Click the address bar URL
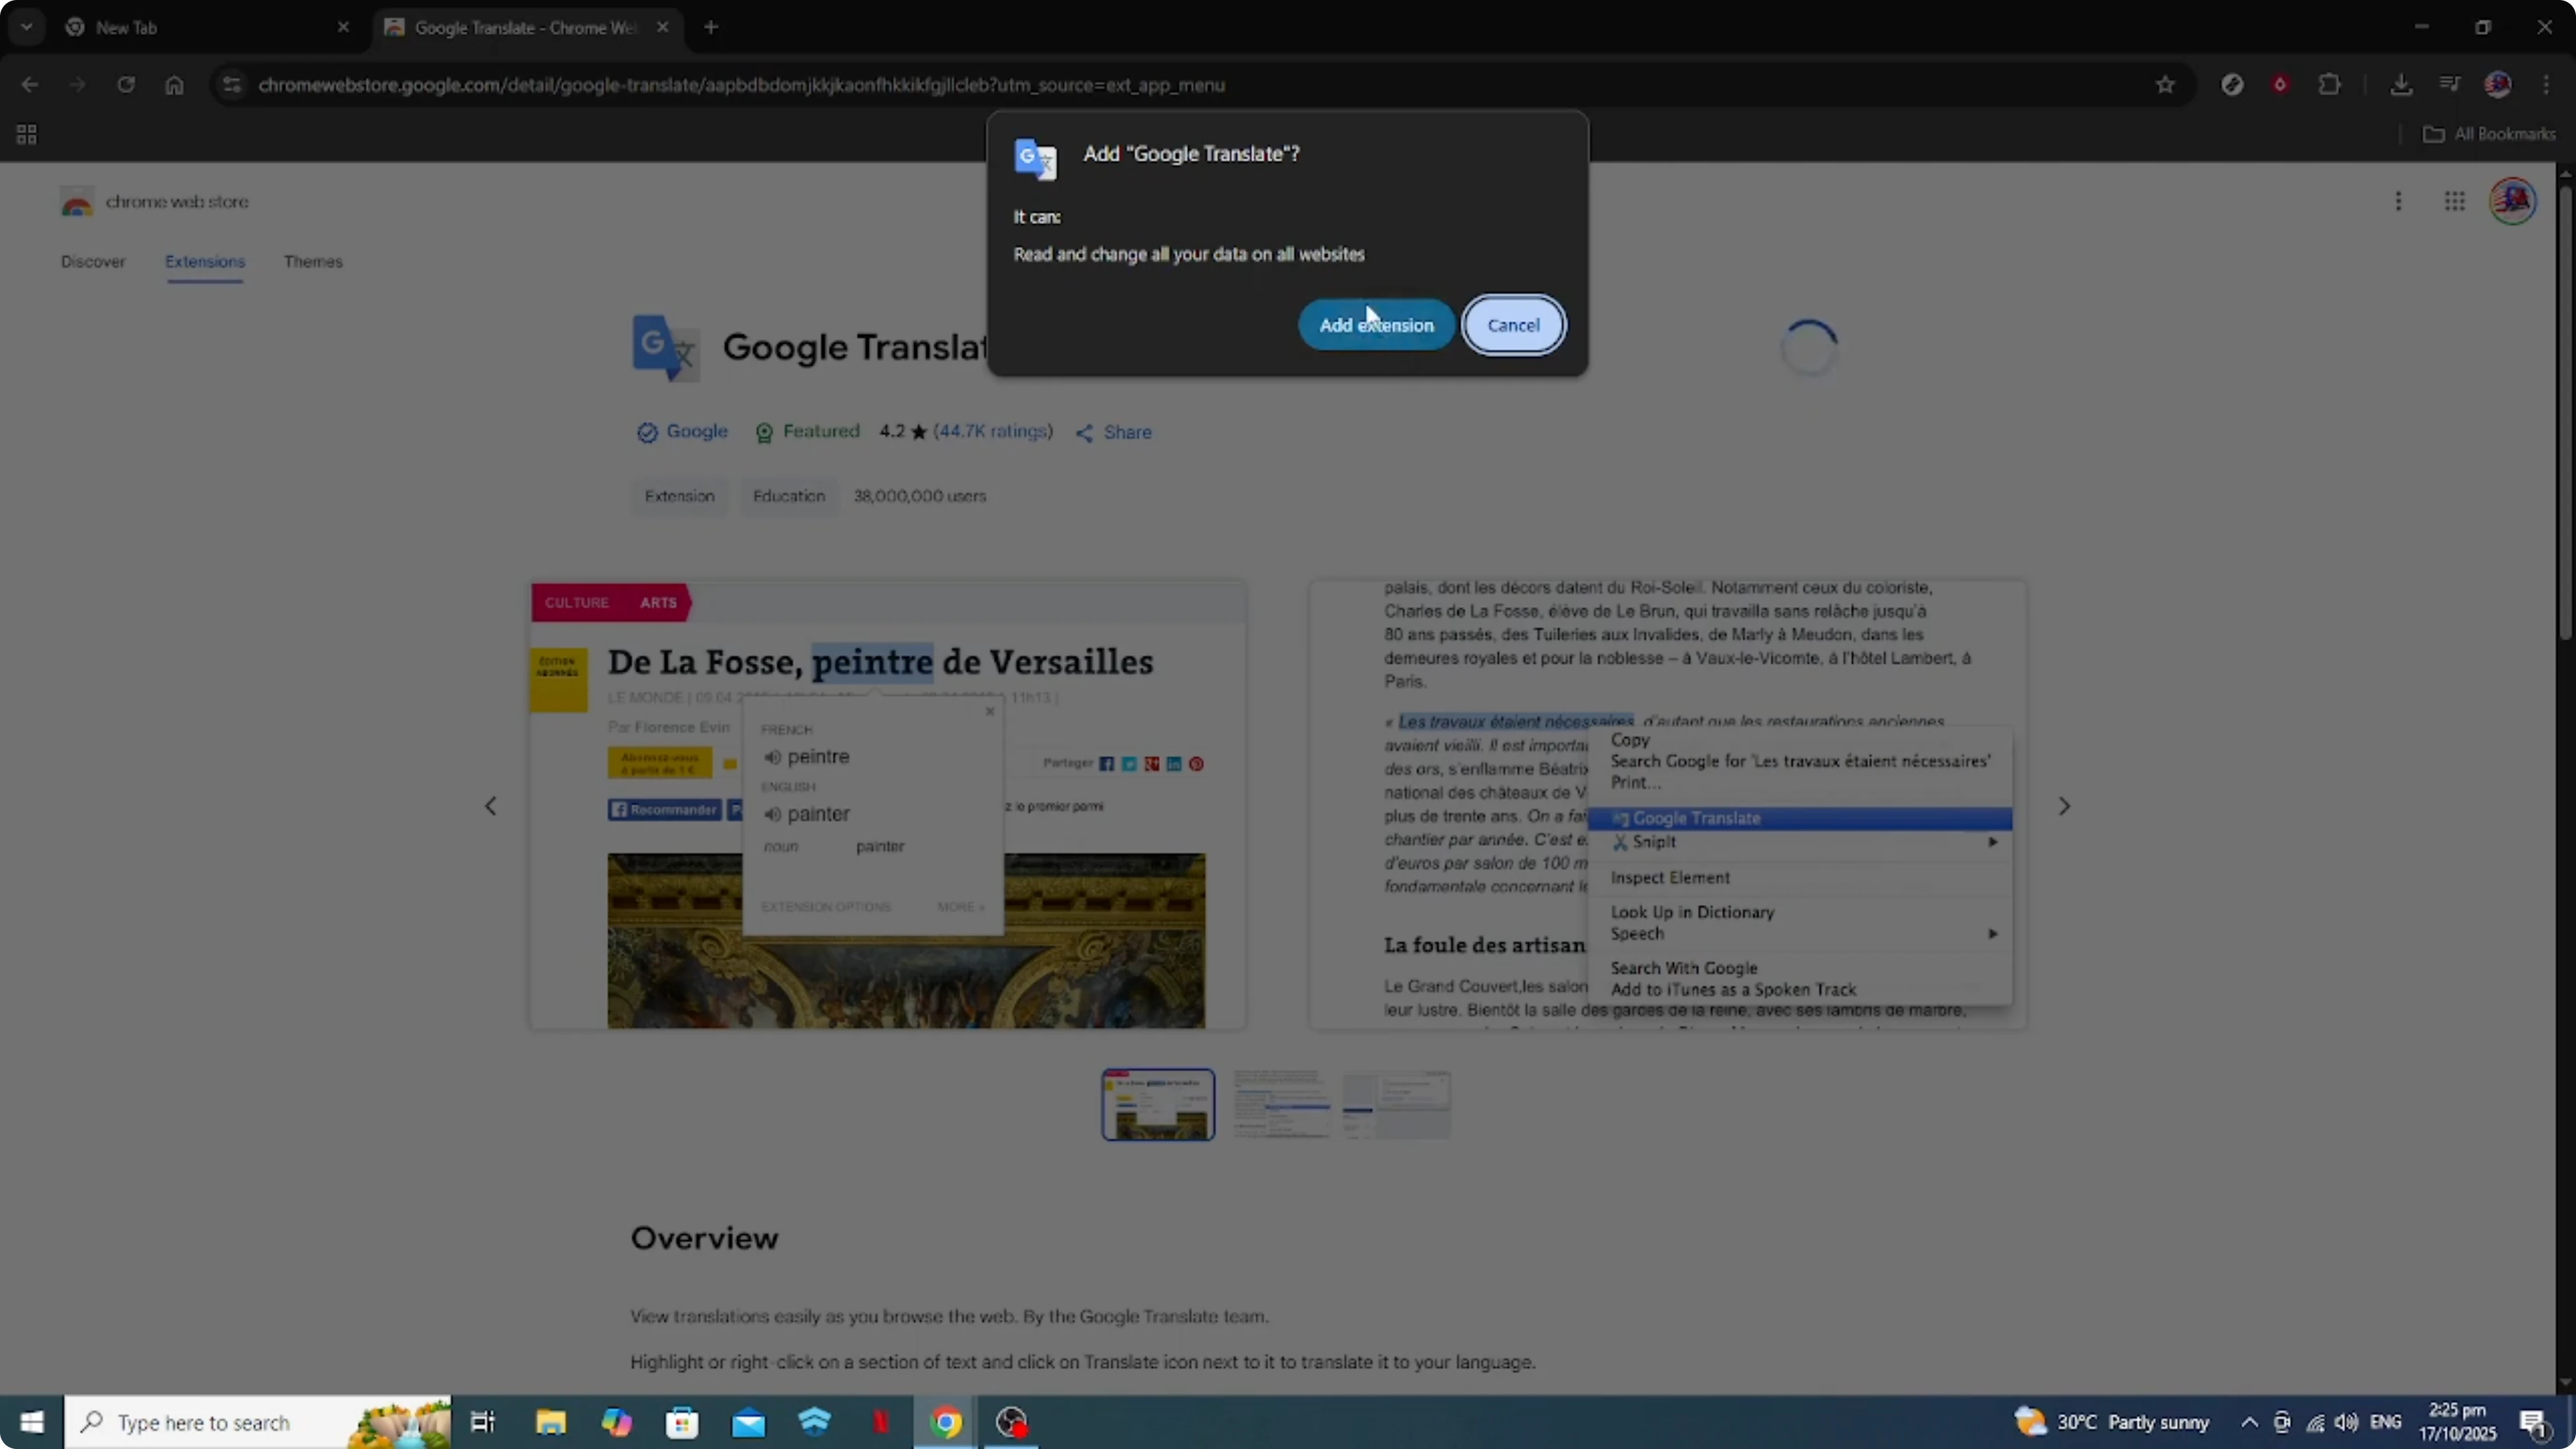The image size is (2576, 1449). click(x=741, y=85)
